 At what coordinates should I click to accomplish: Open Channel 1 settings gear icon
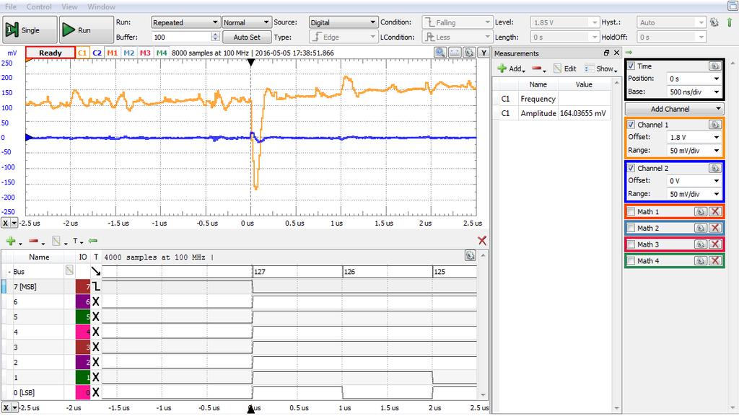[x=715, y=125]
